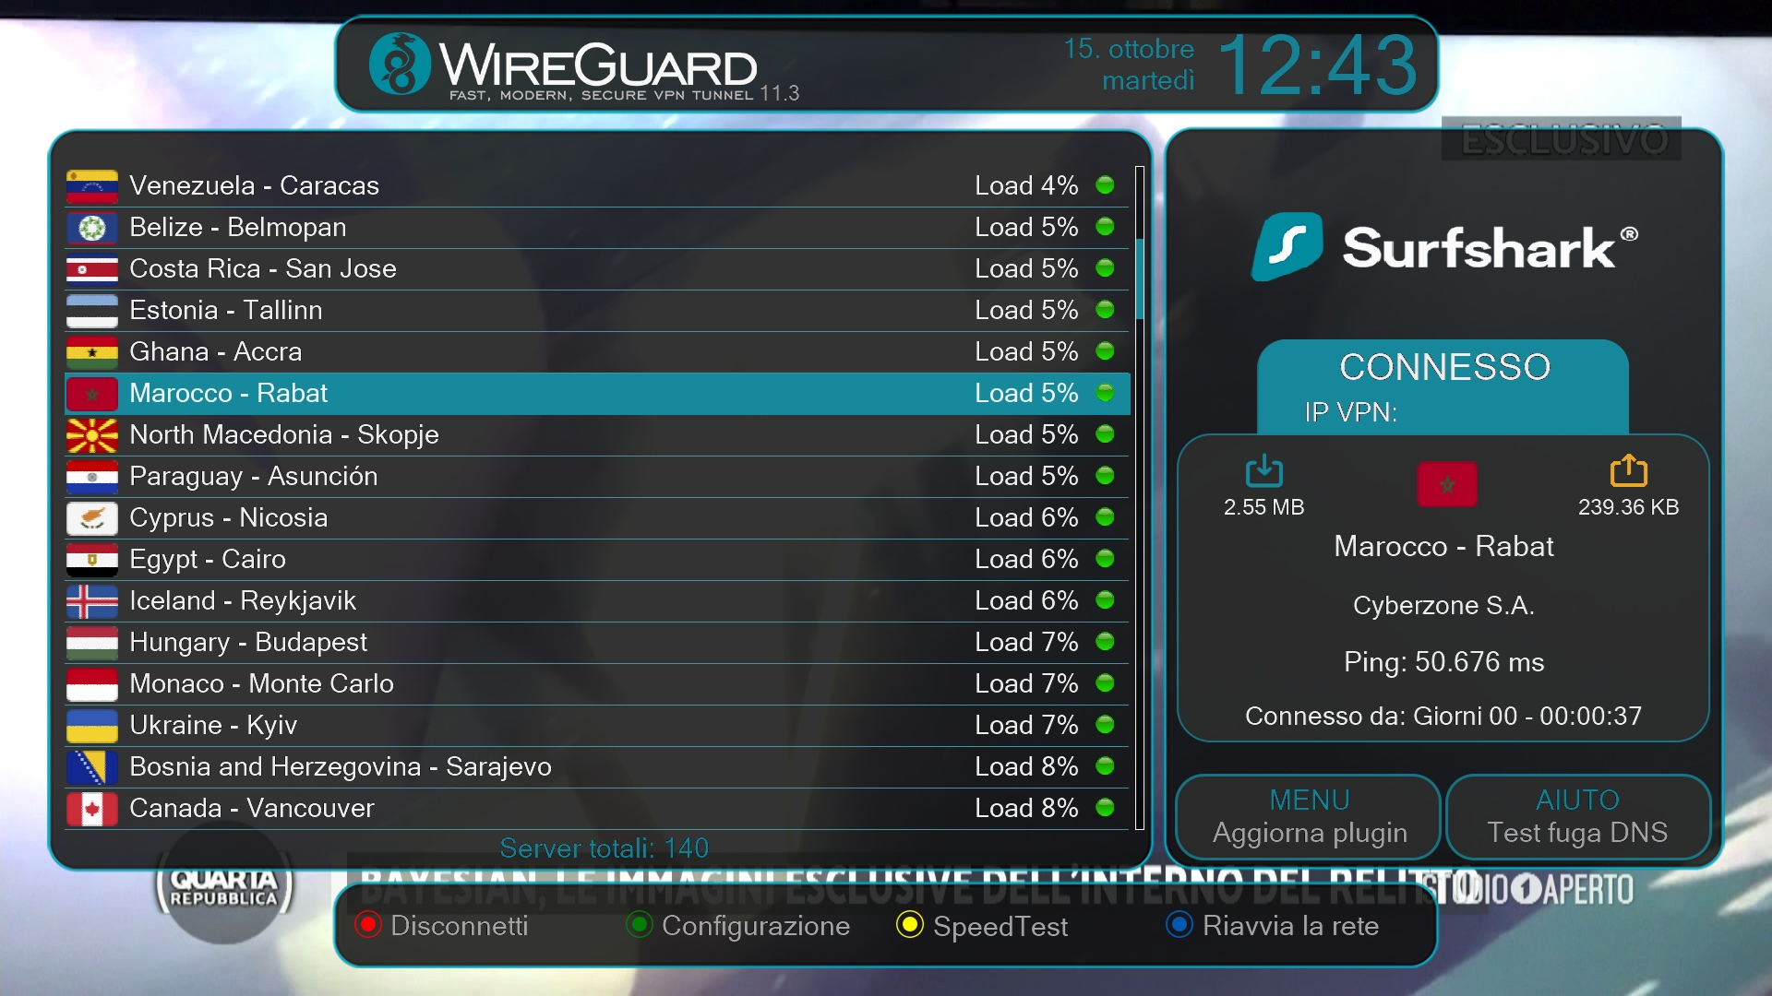This screenshot has width=1772, height=996.
Task: Click the upload traffic arrow icon
Action: pyautogui.click(x=1628, y=470)
